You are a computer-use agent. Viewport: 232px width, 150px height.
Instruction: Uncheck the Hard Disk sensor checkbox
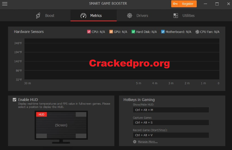(x=133, y=32)
